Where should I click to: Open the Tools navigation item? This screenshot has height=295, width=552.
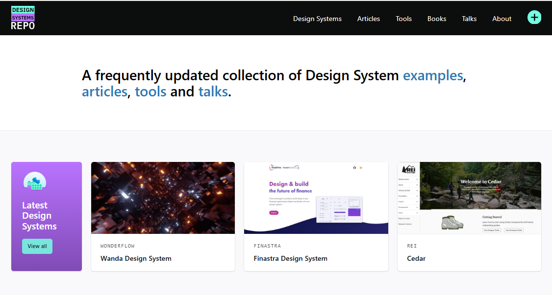coord(403,19)
